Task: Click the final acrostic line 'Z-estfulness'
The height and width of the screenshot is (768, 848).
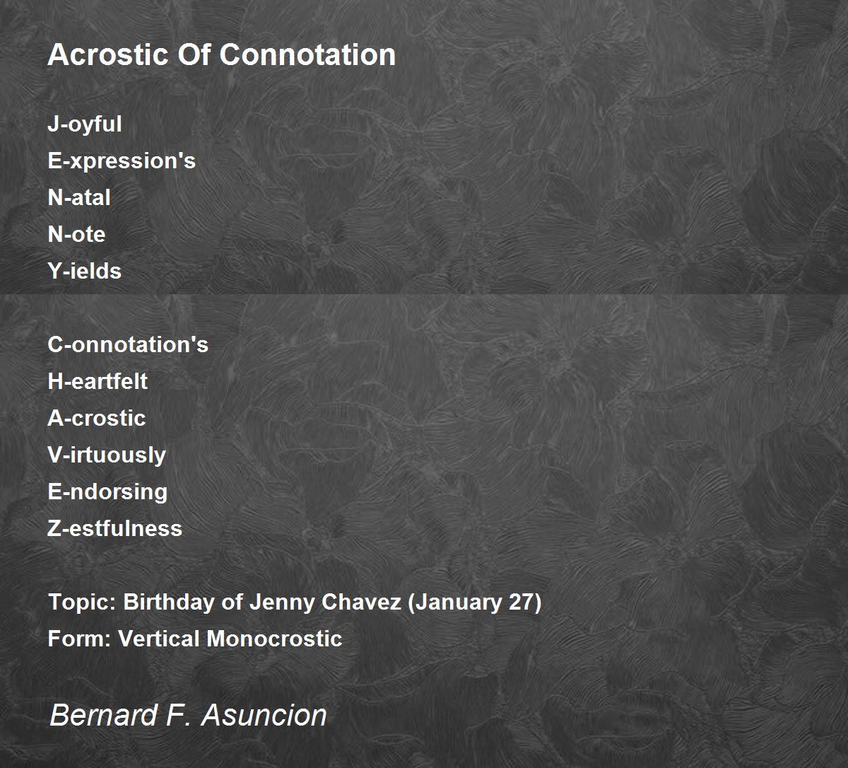Action: 115,529
